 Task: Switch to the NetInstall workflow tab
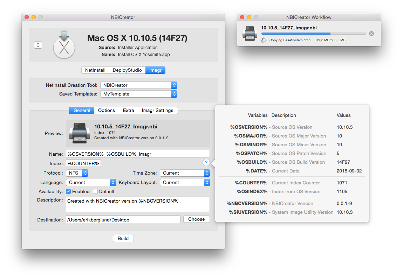click(x=95, y=70)
